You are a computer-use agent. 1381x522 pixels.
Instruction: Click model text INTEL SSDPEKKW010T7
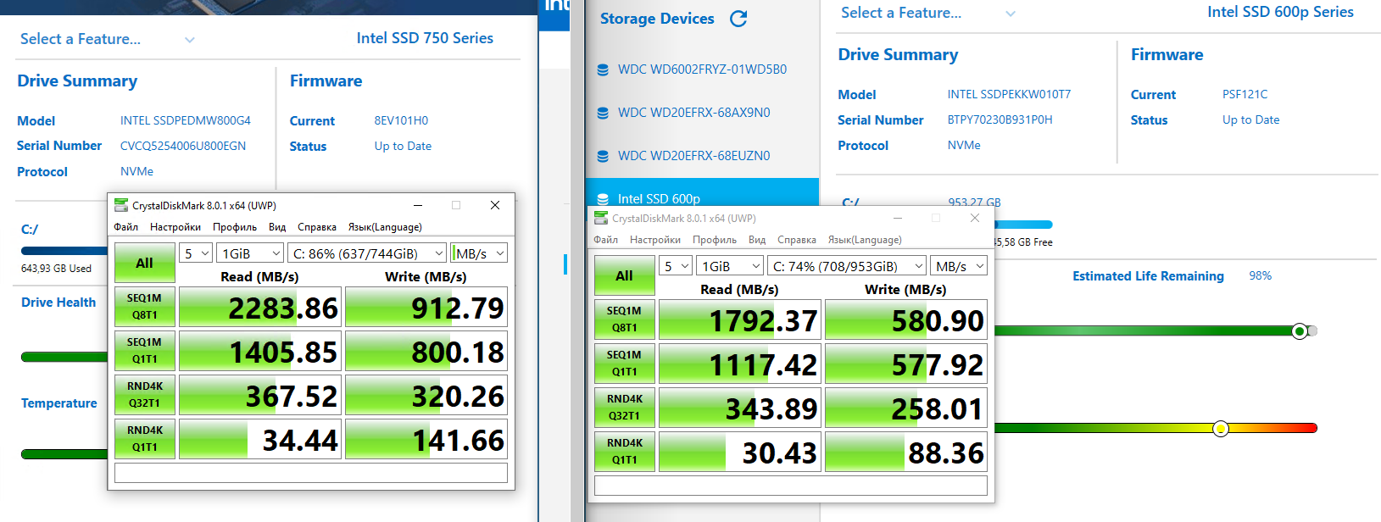point(1009,94)
